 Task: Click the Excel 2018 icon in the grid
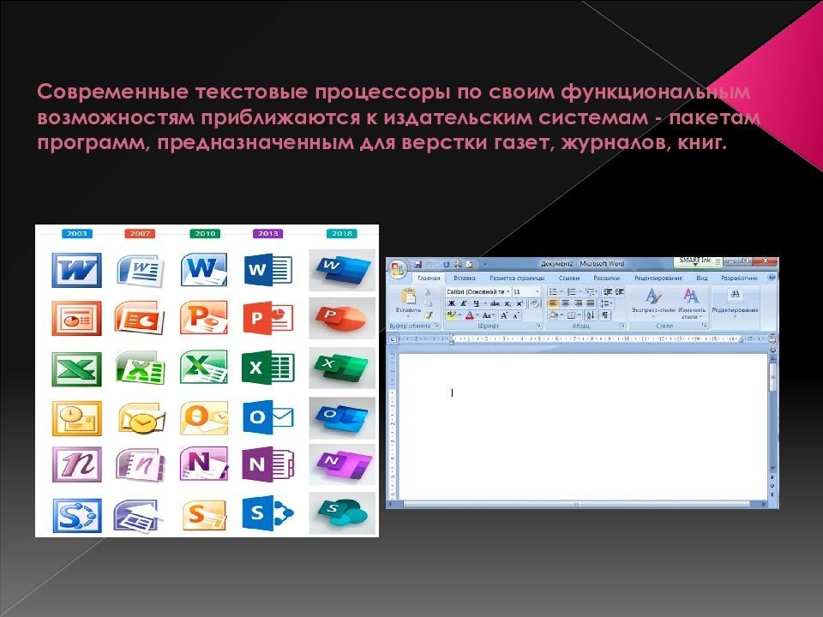point(342,368)
